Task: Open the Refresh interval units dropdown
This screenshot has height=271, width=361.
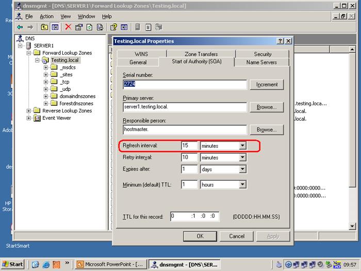Action: tap(242, 146)
